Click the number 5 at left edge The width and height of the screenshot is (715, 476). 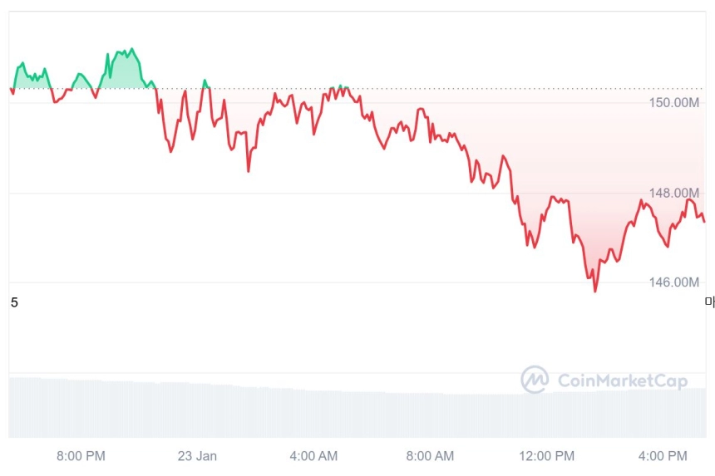[x=14, y=302]
